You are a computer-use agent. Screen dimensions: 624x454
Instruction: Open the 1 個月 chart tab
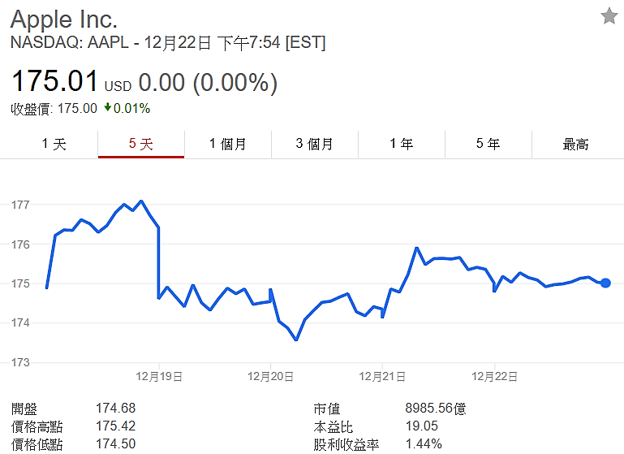tap(228, 144)
